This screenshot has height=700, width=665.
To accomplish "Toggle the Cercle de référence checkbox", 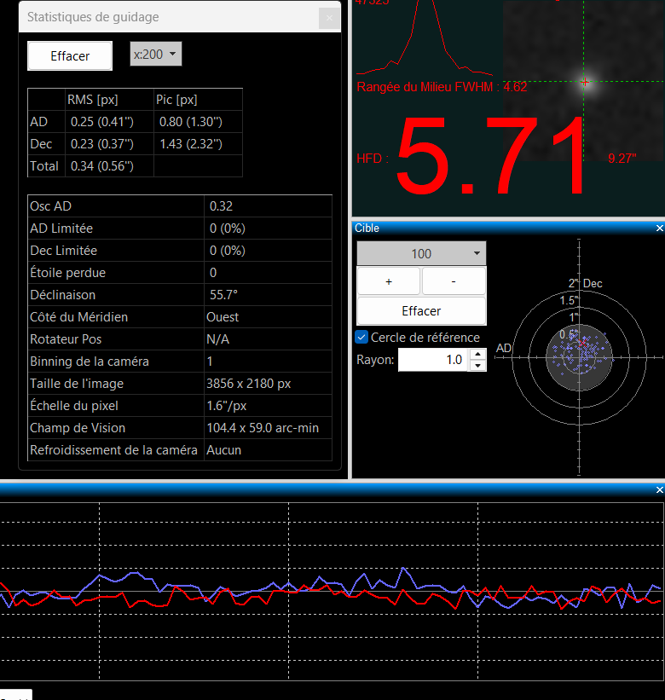I will (361, 338).
